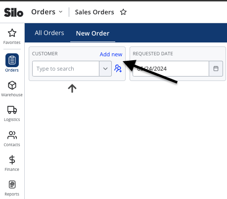This screenshot has width=227, height=199.
Task: Open the Favorites section in sidebar
Action: [12, 37]
